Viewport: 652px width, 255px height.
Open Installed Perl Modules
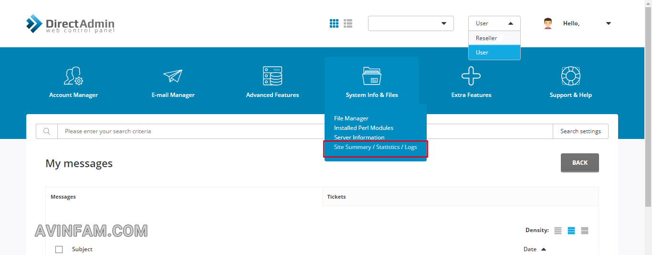(364, 128)
